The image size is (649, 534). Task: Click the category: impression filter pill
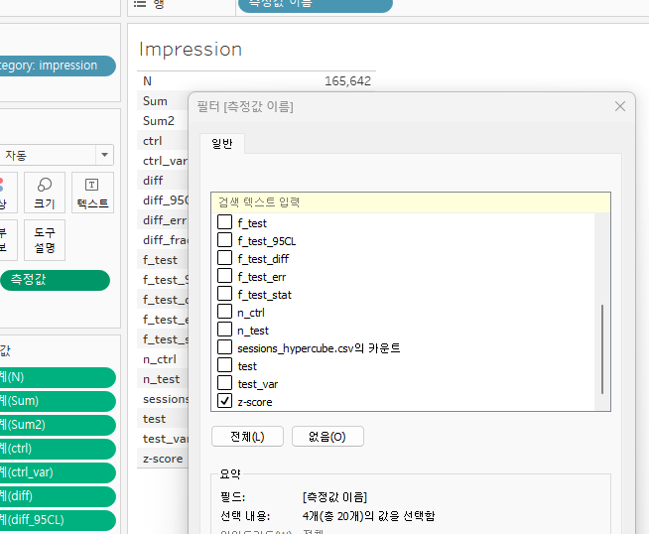[58, 66]
